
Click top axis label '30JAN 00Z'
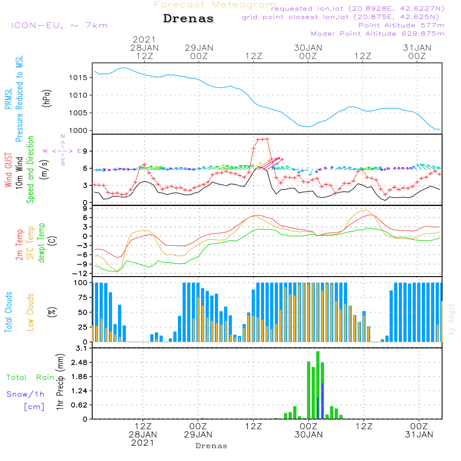[x=308, y=52]
